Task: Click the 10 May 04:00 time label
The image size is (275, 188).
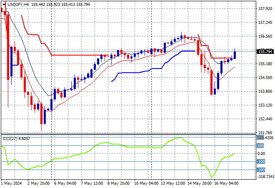Action: pos(146,183)
